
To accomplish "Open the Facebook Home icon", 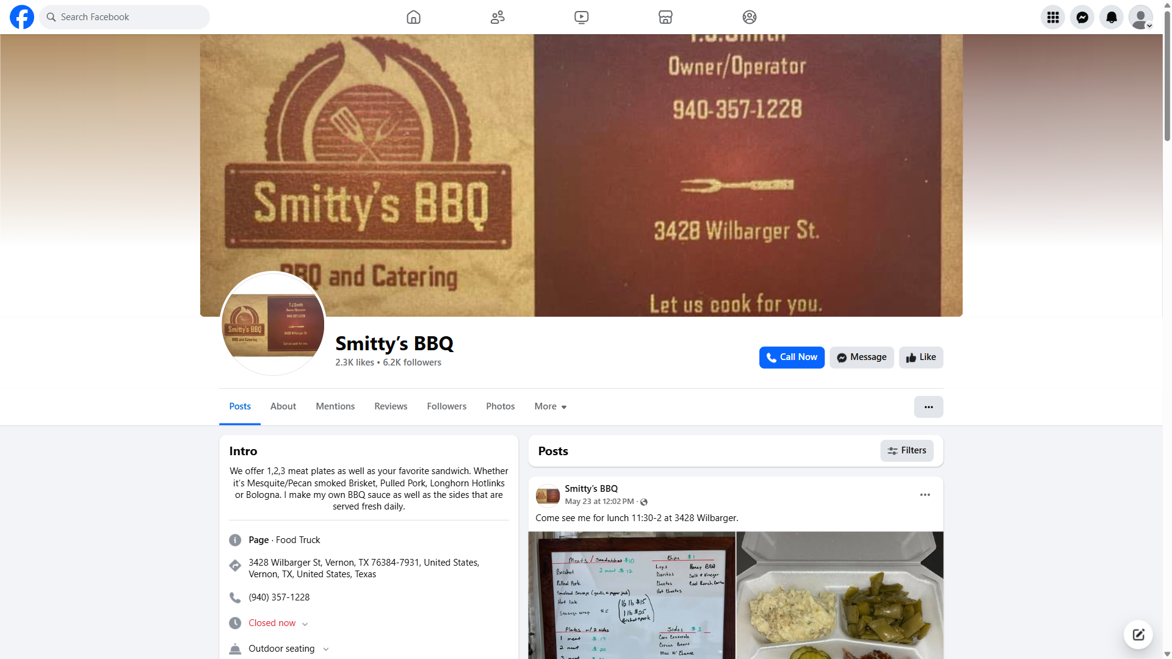I will tap(413, 17).
